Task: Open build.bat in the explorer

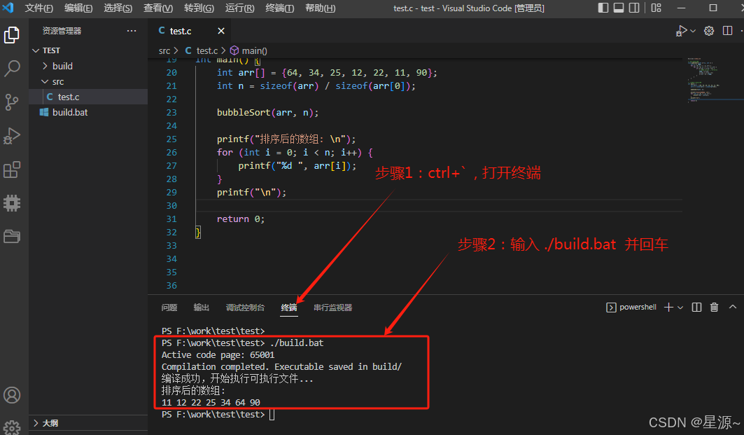Action: tap(88, 113)
